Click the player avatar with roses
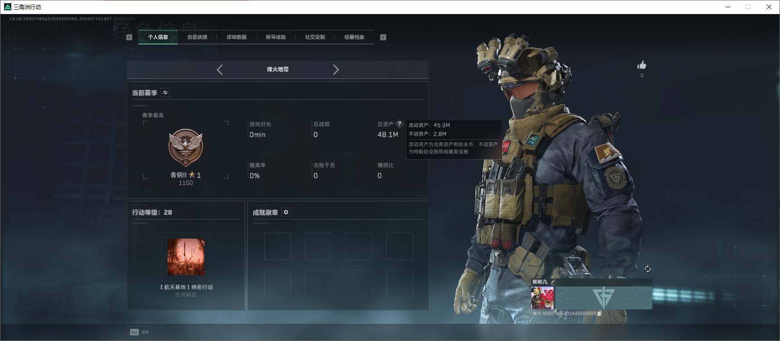This screenshot has width=780, height=341. point(543,298)
